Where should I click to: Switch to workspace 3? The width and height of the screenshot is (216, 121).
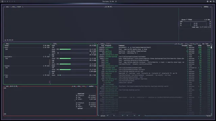pyautogui.click(x=10, y=1)
